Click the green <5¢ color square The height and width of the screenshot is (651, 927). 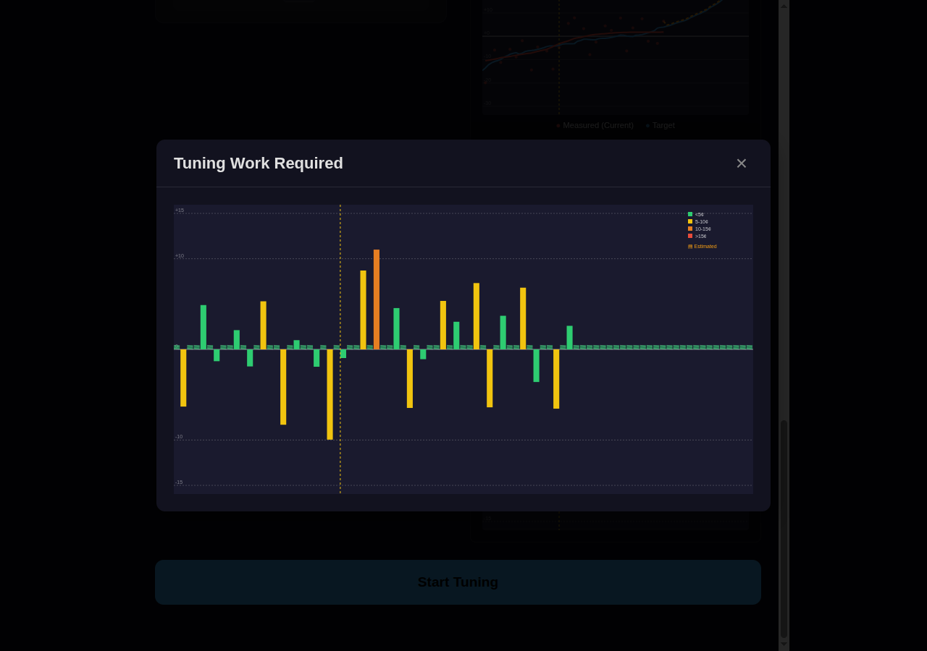(689, 214)
